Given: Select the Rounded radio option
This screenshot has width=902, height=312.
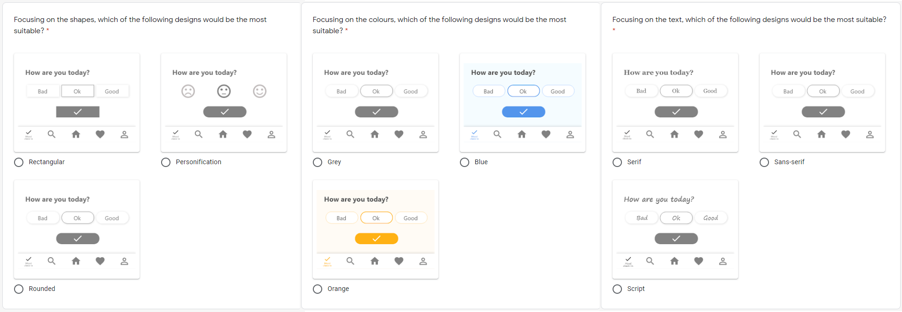Looking at the screenshot, I should [19, 289].
